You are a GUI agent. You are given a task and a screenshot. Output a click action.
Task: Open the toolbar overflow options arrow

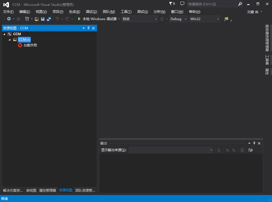pyautogui.click(x=231, y=20)
